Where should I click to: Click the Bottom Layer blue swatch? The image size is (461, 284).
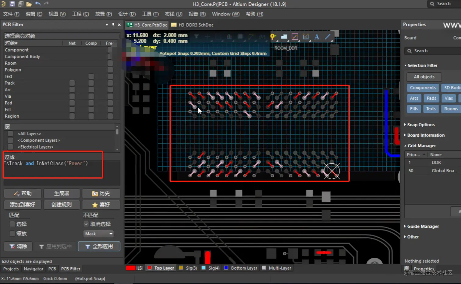coord(226,268)
